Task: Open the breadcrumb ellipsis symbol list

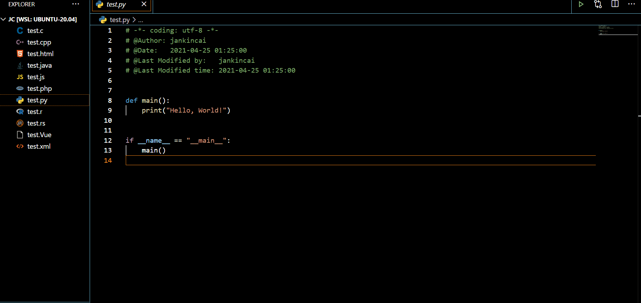Action: coord(140,20)
